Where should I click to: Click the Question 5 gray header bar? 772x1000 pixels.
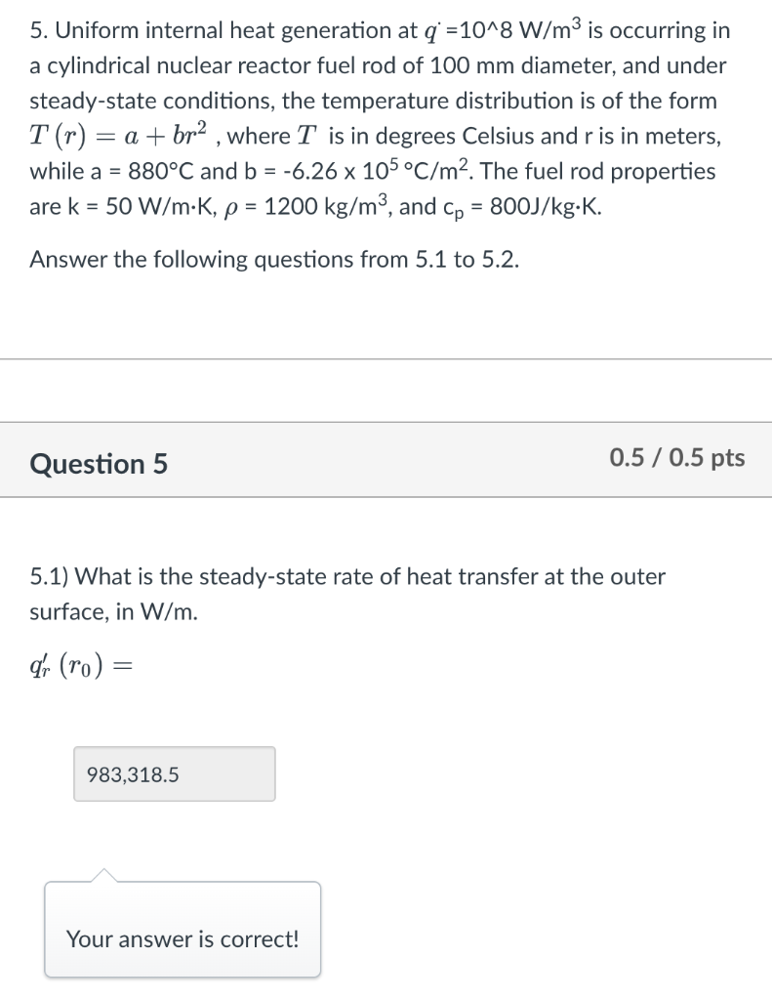click(386, 464)
